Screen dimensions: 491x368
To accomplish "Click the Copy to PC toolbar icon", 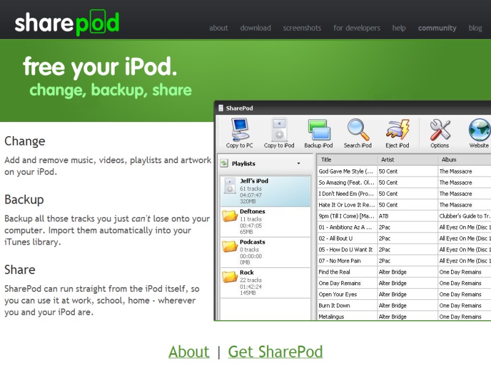I will click(x=240, y=129).
